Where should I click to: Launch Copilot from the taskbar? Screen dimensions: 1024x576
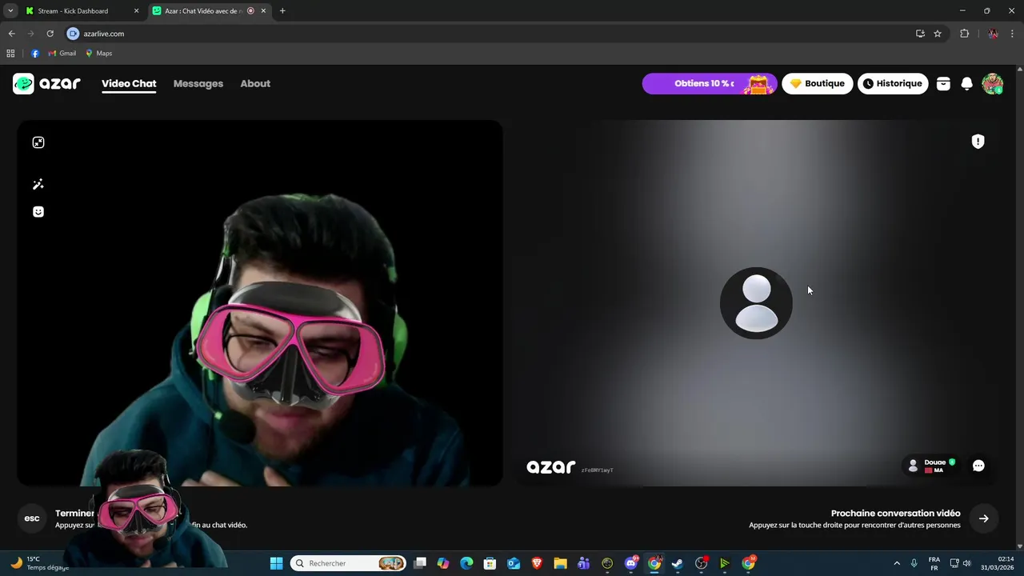[443, 563]
